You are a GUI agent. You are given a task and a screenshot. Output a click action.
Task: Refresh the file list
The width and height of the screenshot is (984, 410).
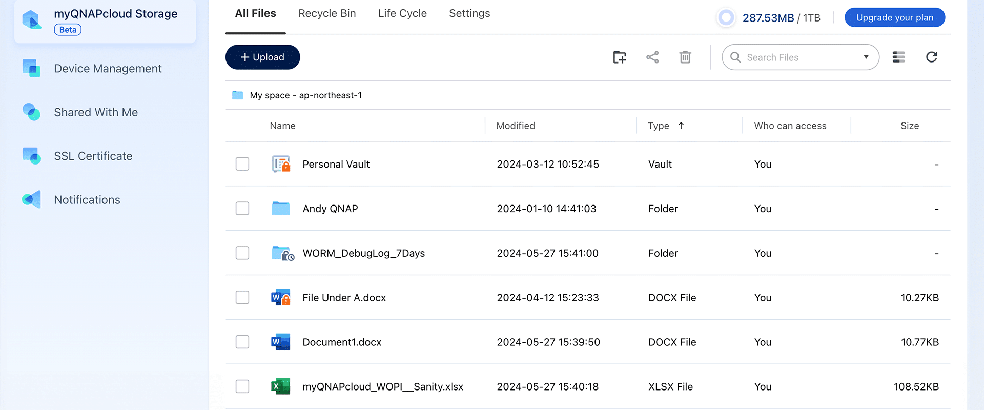(932, 57)
